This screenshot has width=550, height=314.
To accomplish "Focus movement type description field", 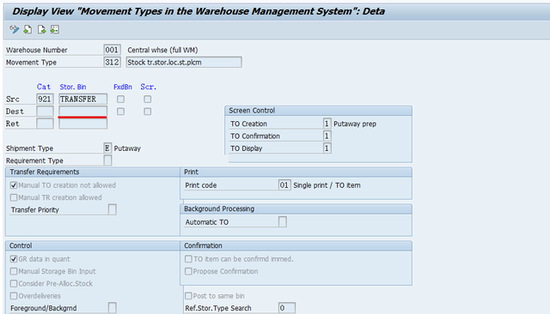I will (184, 62).
